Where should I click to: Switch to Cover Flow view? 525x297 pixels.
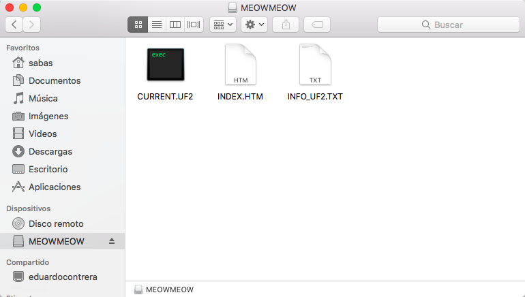pyautogui.click(x=194, y=25)
